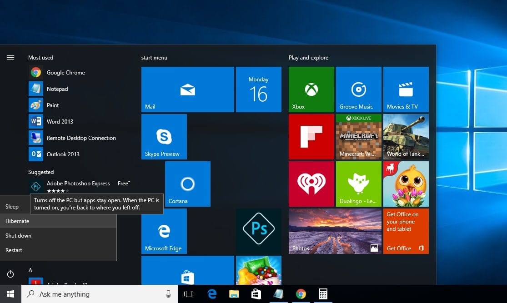Screen dimensions: 507x303
Task: Open the Mail tile
Action: (187, 89)
